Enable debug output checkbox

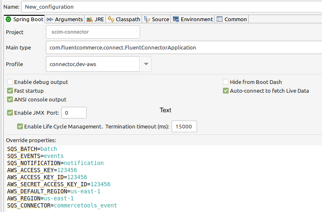click(10, 82)
